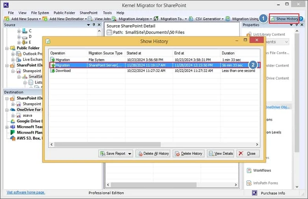Image resolution: width=308 pixels, height=199 pixels.
Task: Open the Help menu
Action: pos(120,13)
